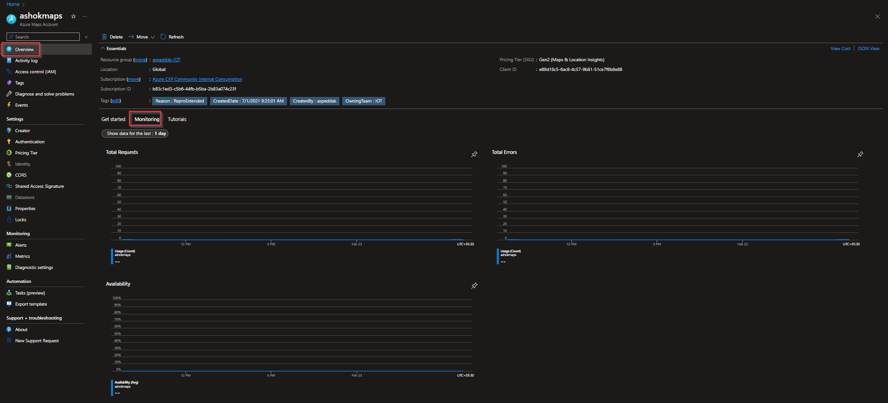Screen dimensions: 888x403
Task: Click the Total Requests chart title
Action: coord(122,152)
